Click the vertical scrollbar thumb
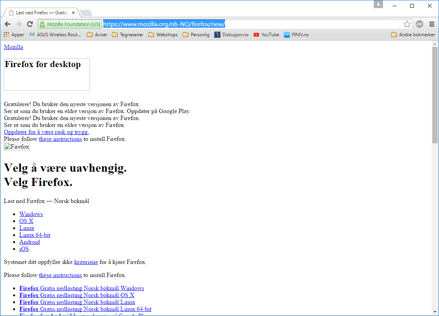439x316 pixels. (435, 95)
